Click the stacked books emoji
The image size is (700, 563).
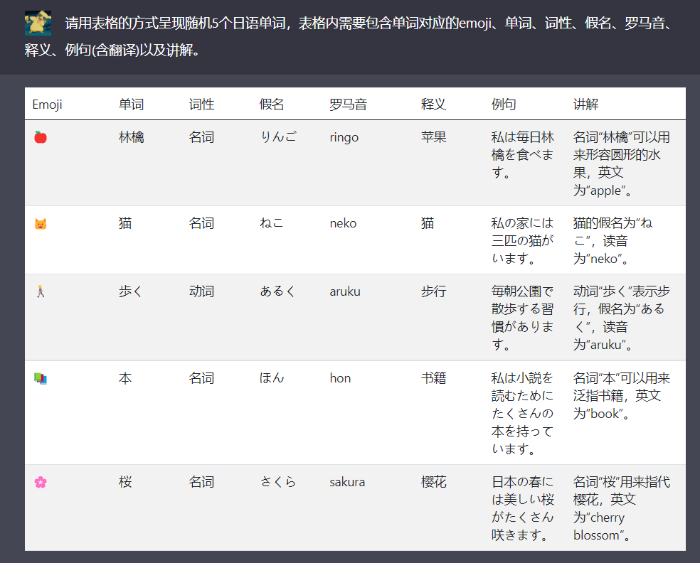[41, 378]
